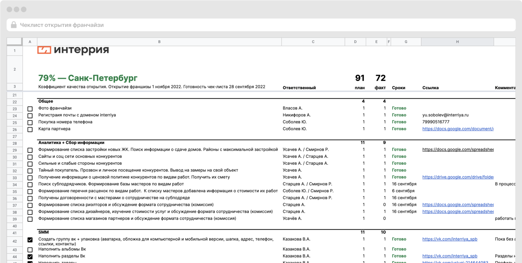Click the факт label

point(380,88)
